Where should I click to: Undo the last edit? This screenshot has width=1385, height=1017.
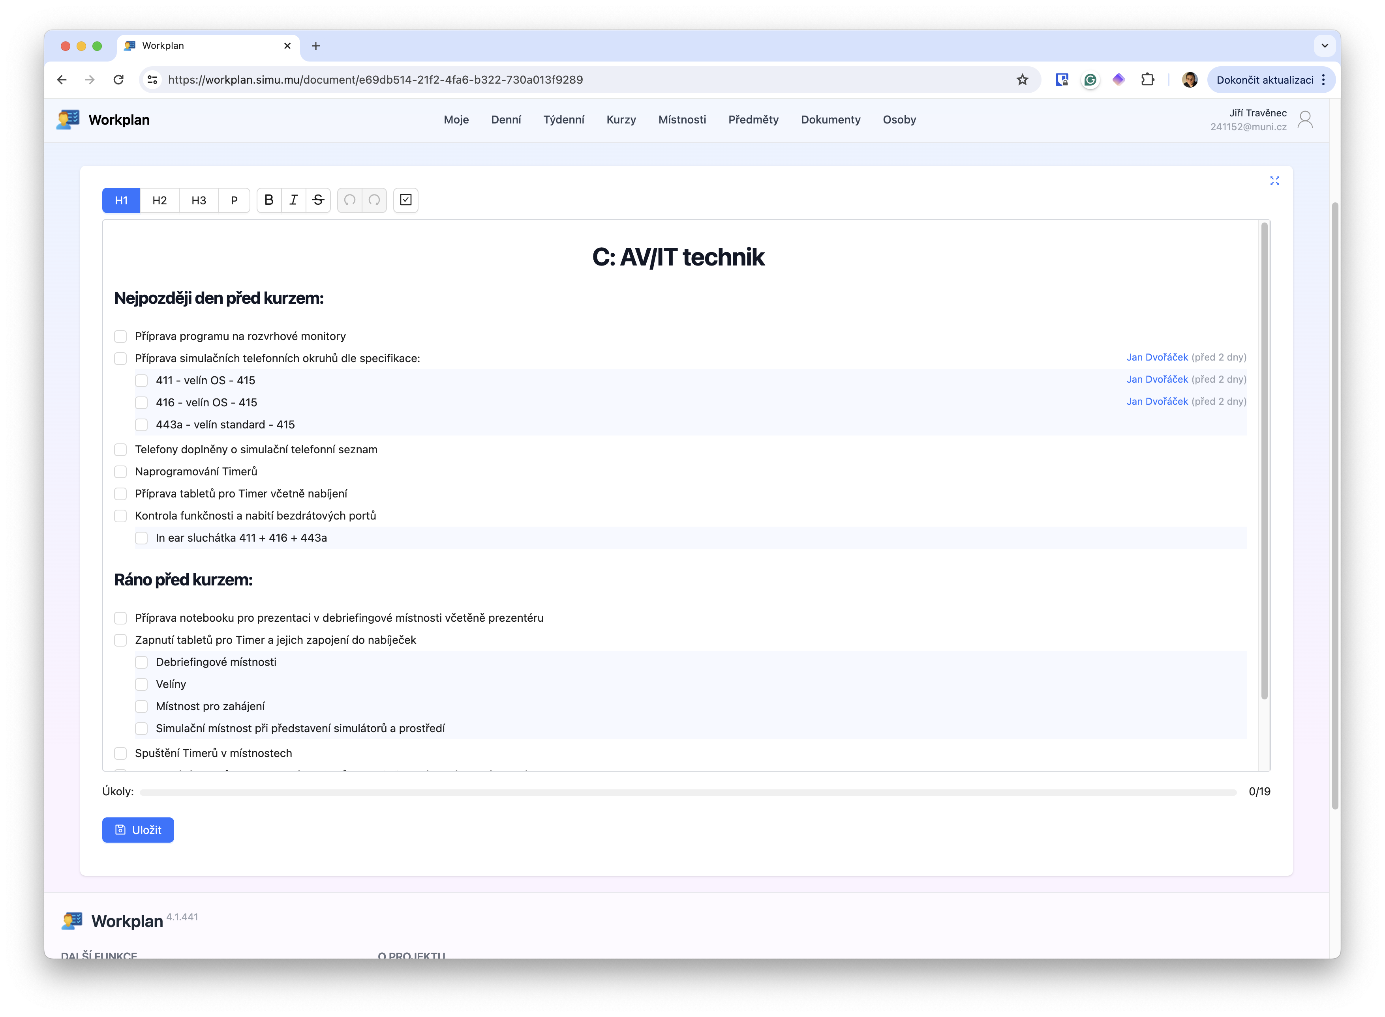coord(349,200)
